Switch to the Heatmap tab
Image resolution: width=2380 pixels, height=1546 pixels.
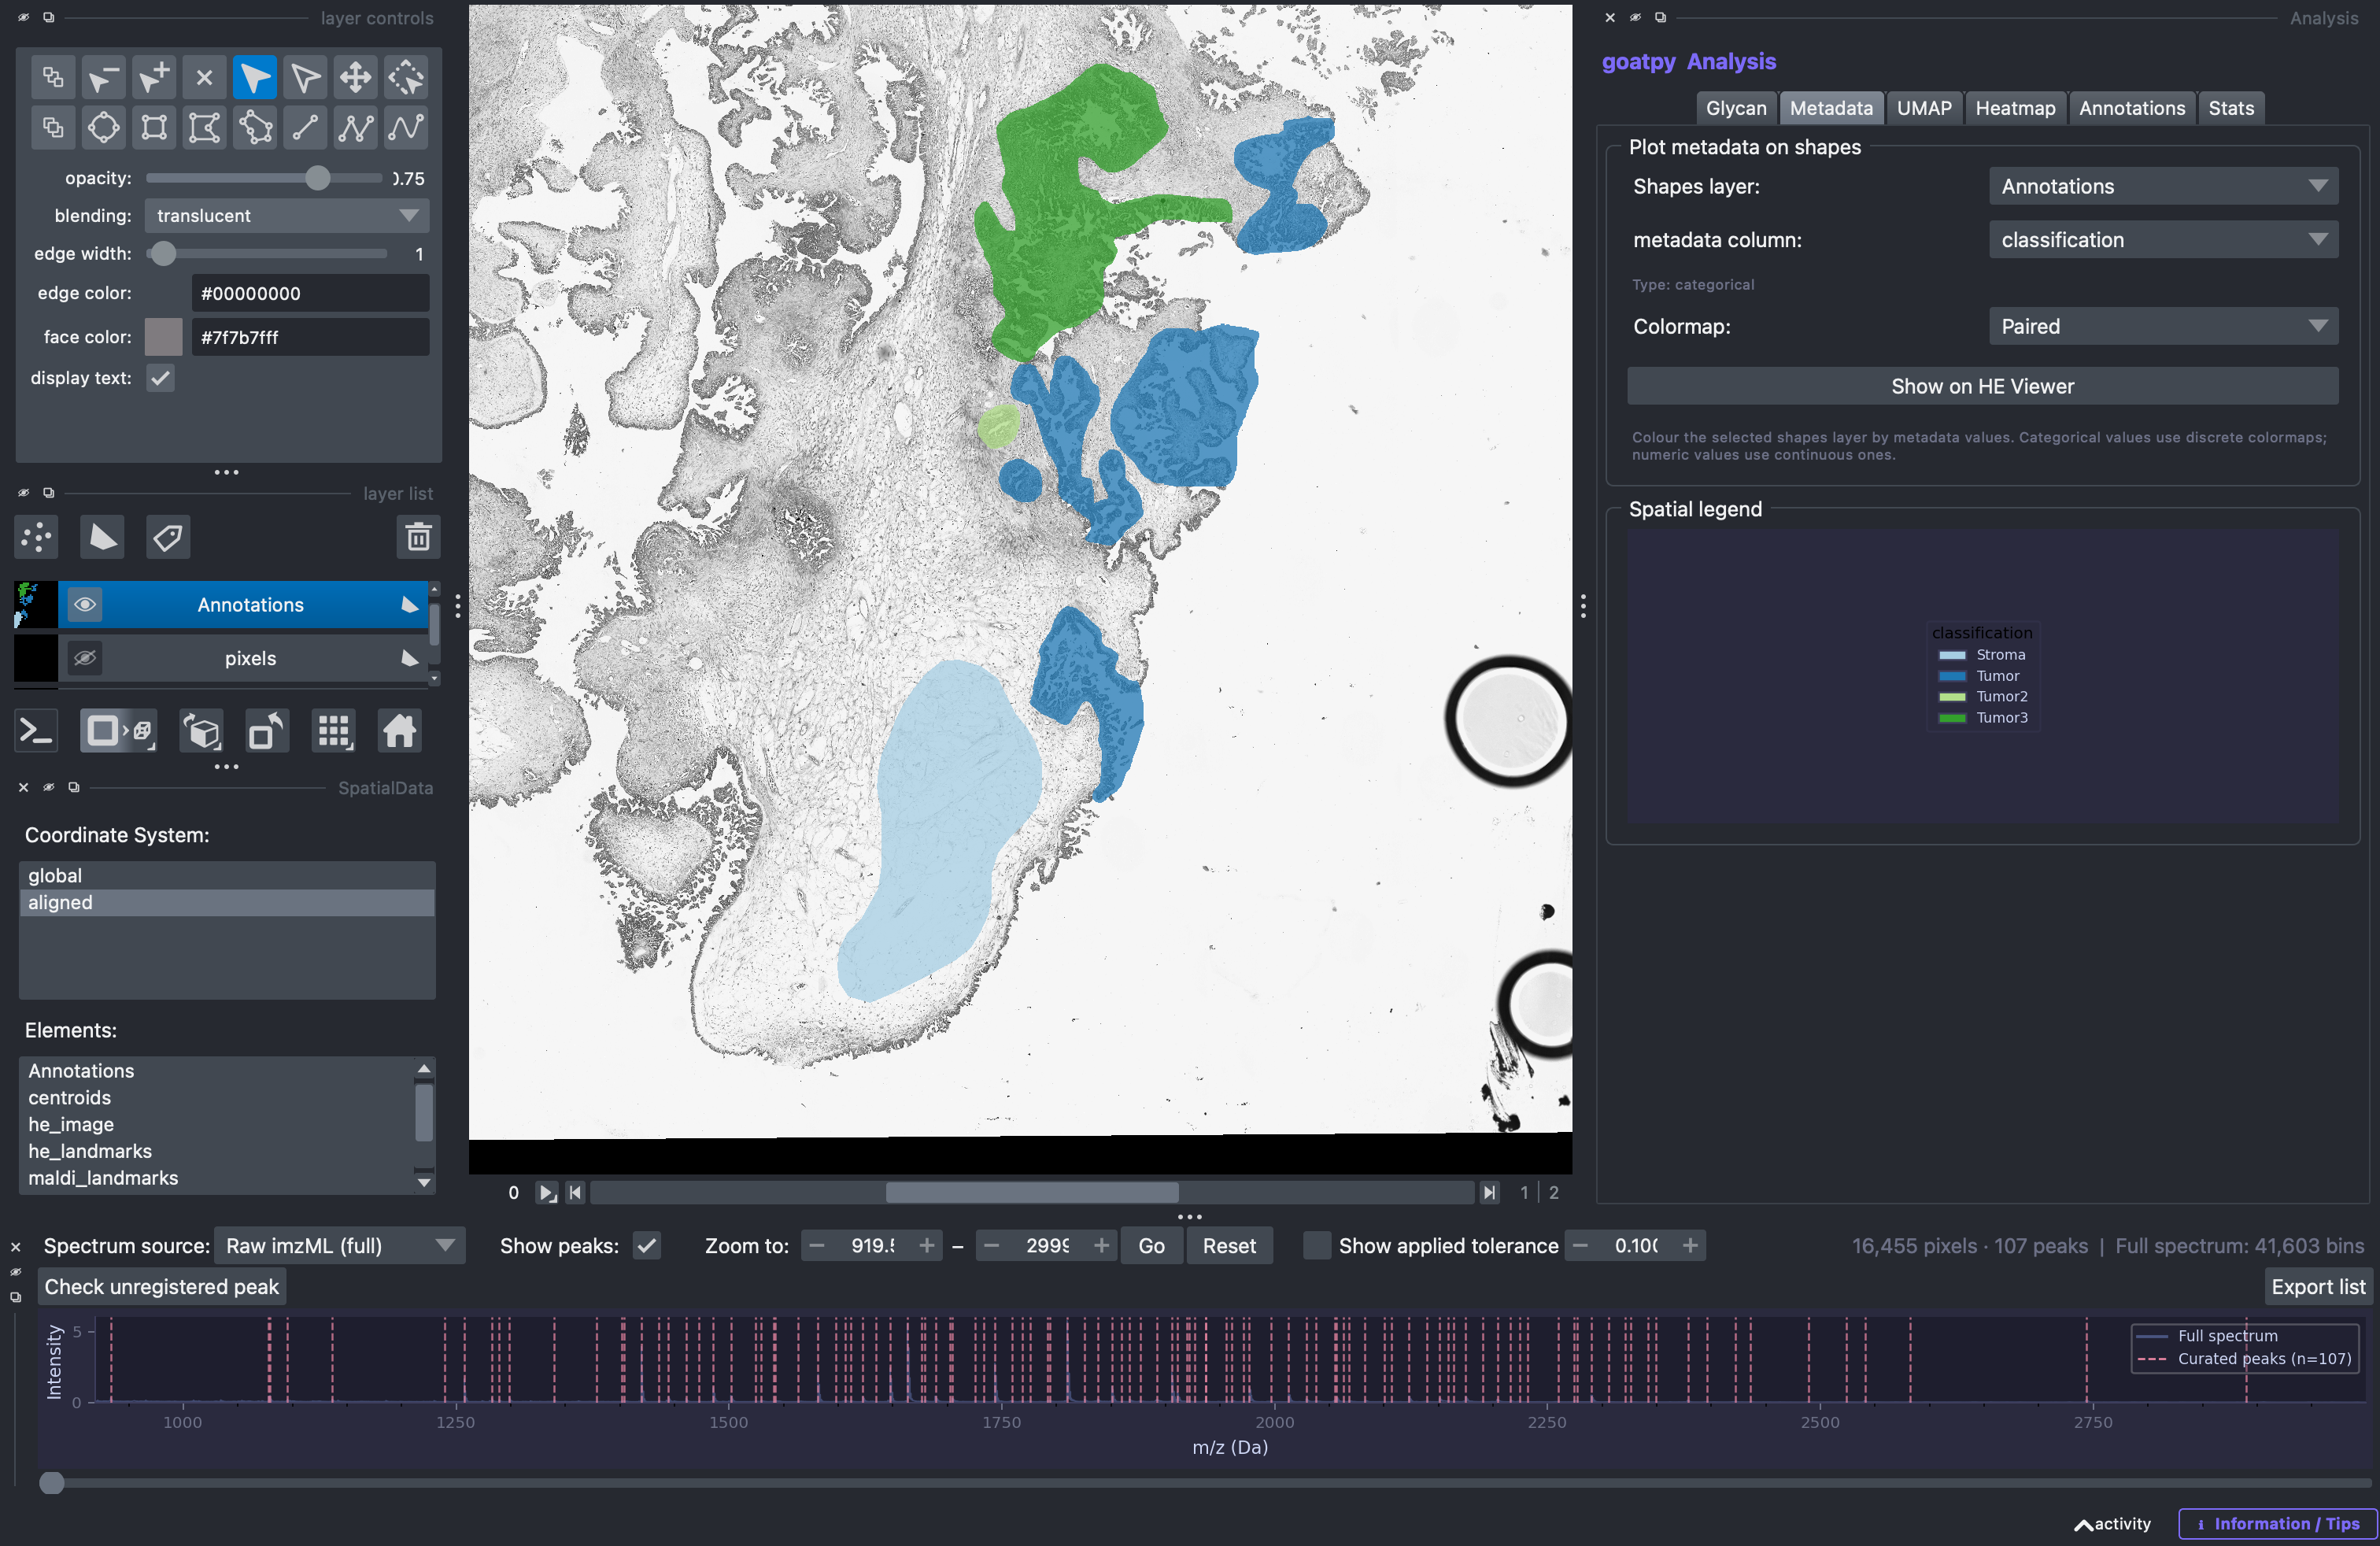[x=2015, y=108]
